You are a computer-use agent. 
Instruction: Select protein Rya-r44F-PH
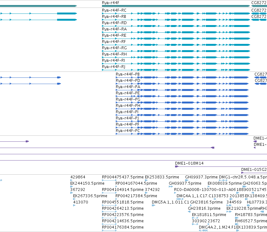point(128,106)
